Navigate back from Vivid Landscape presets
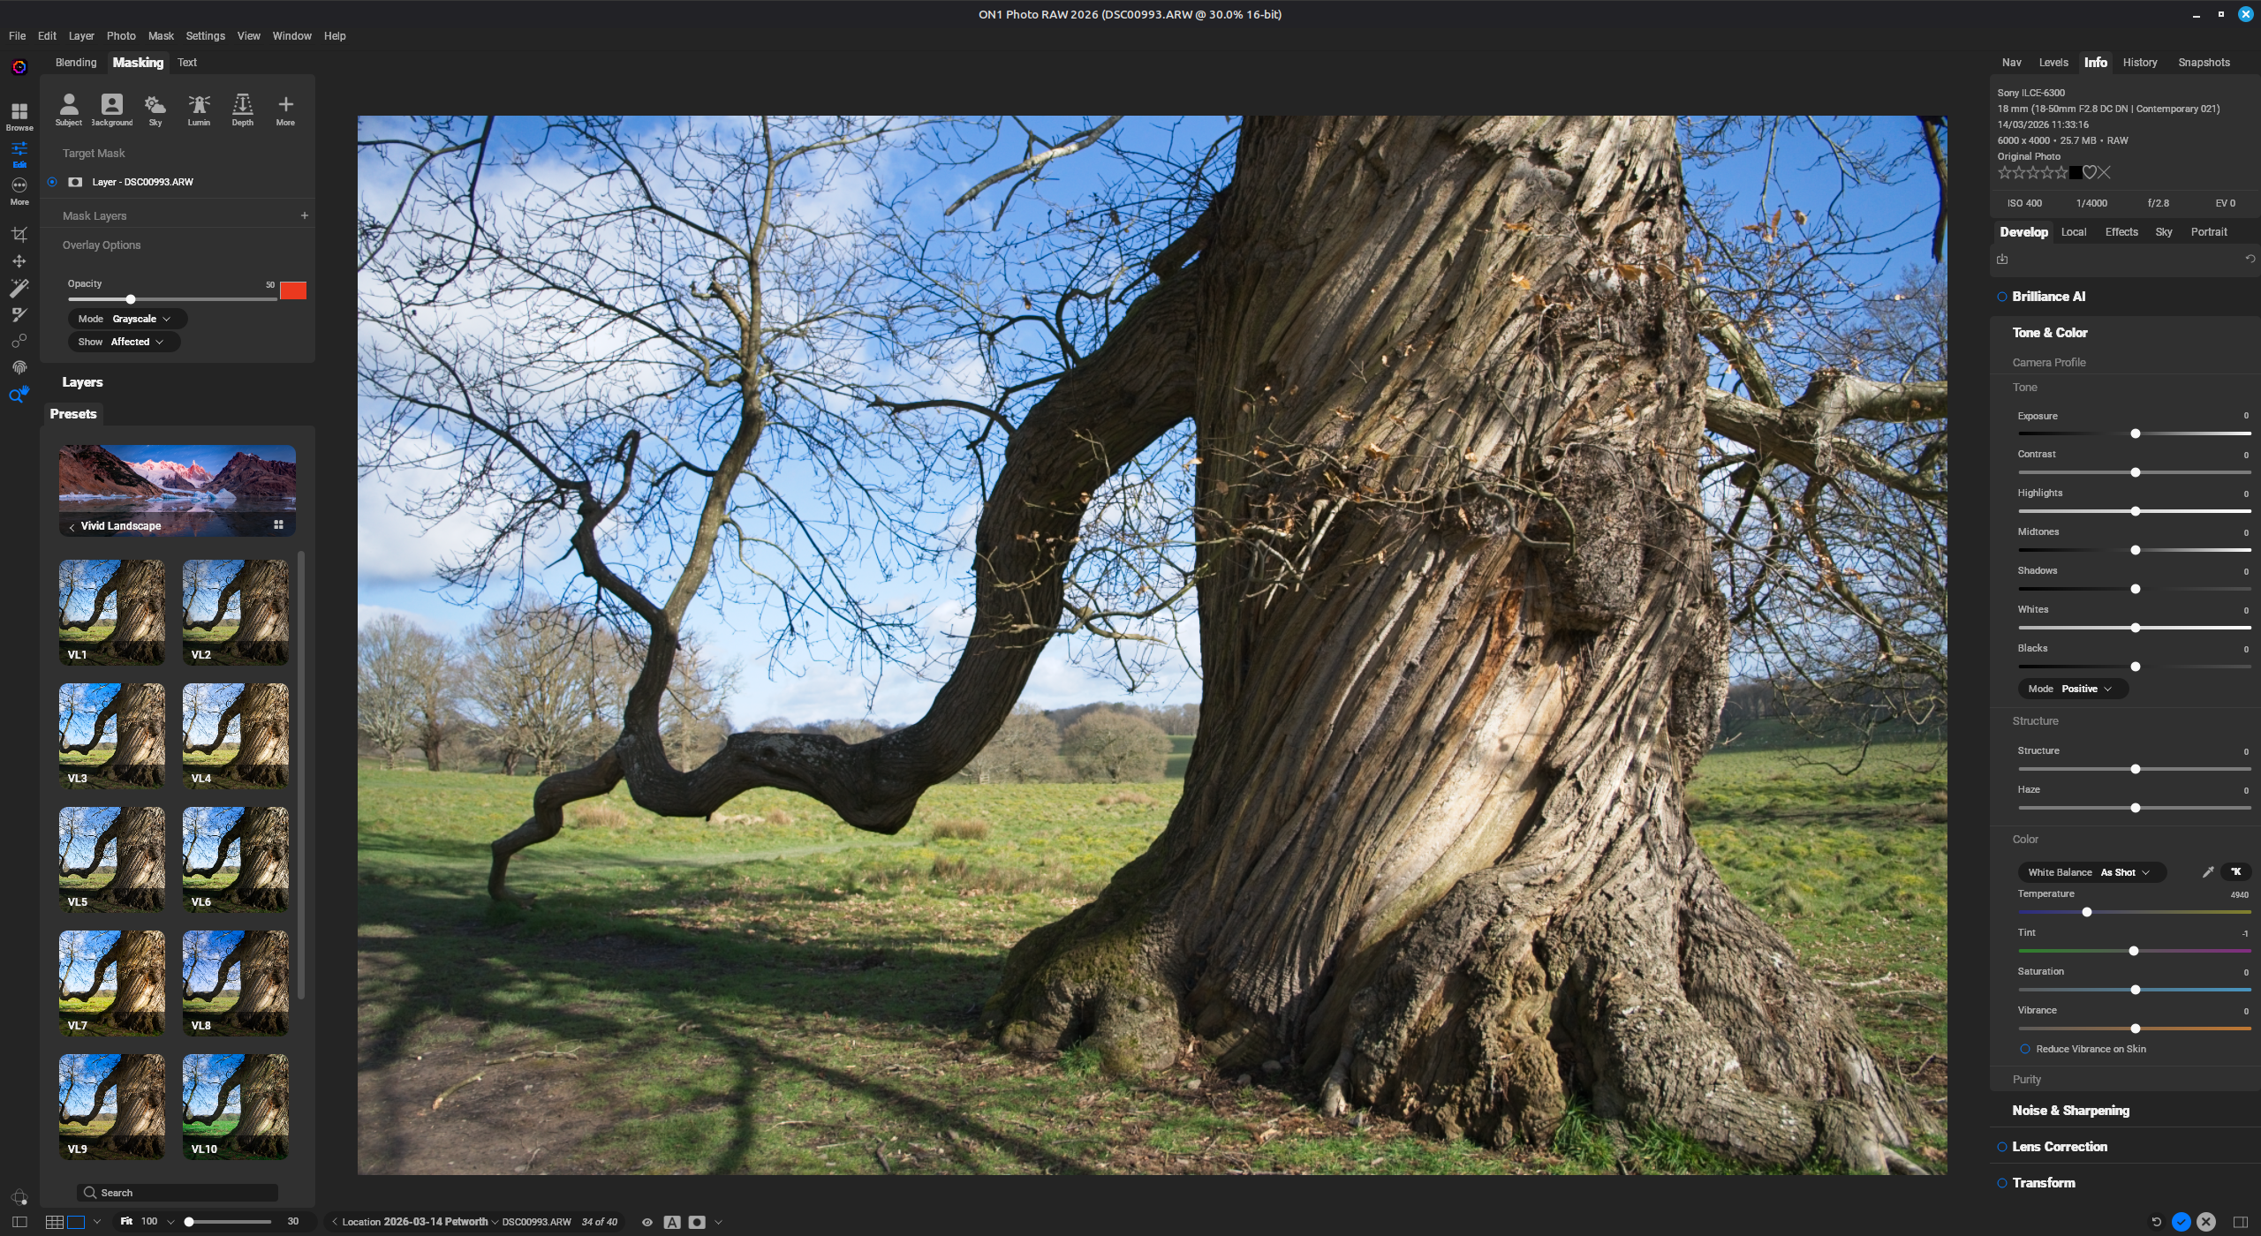This screenshot has width=2261, height=1236. click(72, 525)
